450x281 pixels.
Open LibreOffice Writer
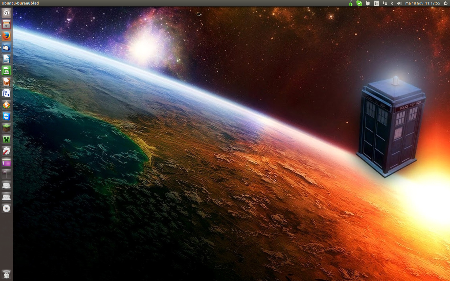pos(6,59)
